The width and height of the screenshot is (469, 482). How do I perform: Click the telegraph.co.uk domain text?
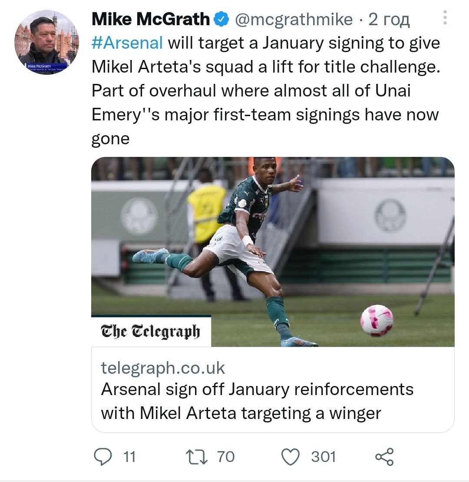163,368
